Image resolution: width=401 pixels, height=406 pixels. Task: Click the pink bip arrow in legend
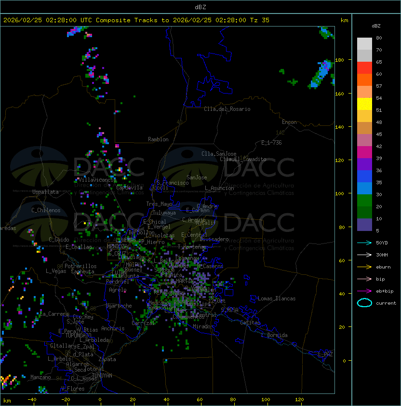[x=364, y=279]
